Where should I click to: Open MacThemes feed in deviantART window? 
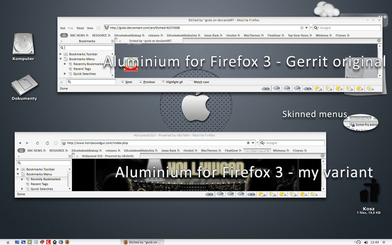[254, 35]
